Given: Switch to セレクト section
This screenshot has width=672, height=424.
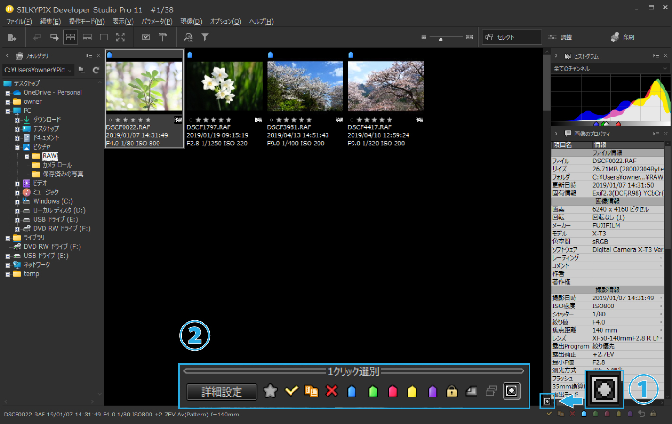Looking at the screenshot, I should click(512, 37).
